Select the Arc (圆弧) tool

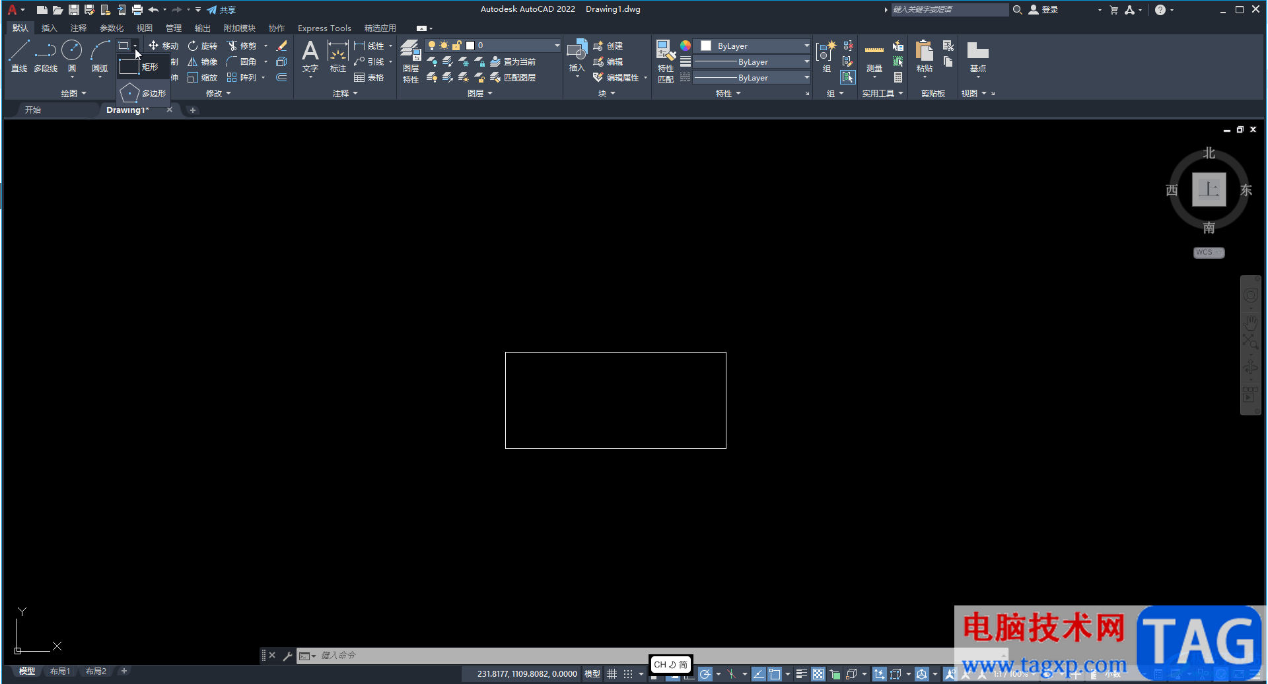pos(100,55)
